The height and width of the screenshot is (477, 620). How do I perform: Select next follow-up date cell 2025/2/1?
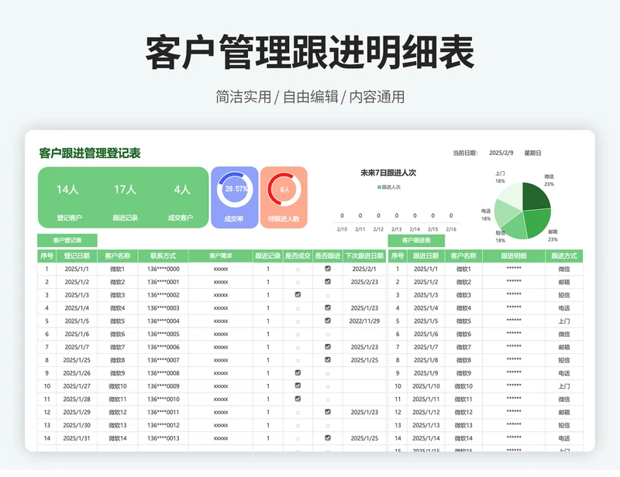point(364,269)
